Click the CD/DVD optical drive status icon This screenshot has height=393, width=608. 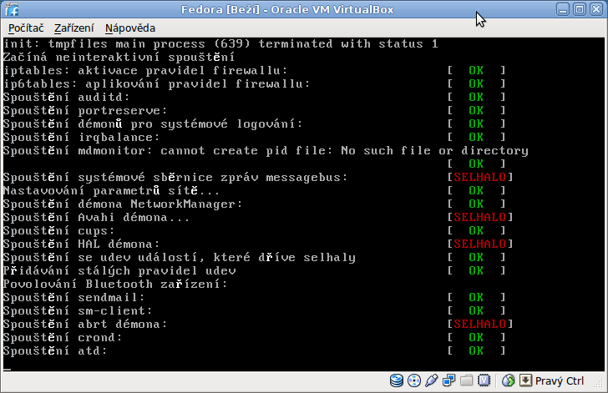point(414,381)
